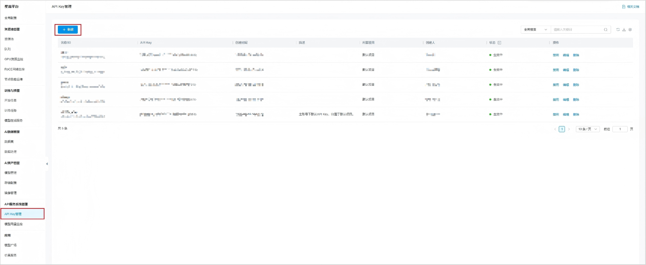646x265 pixels.
Task: Open table column settings gear icon
Action: (x=630, y=29)
